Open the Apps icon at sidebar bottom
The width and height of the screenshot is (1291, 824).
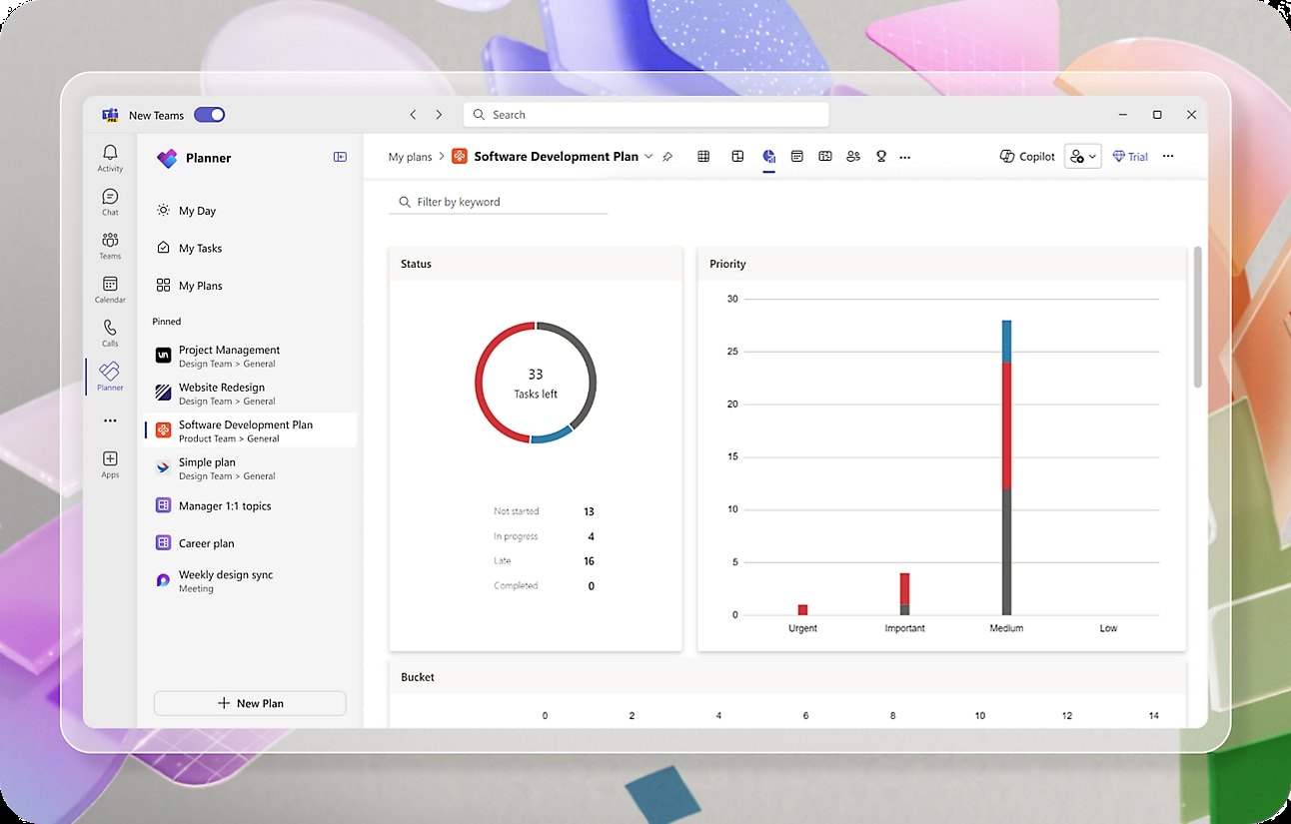[110, 462]
